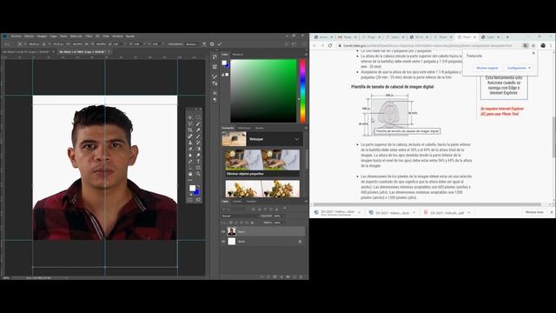This screenshot has width=556, height=313.
Task: Hide the Capa 1 layer
Action: 223,232
